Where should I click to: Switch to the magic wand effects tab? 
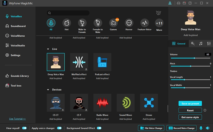pos(192,44)
